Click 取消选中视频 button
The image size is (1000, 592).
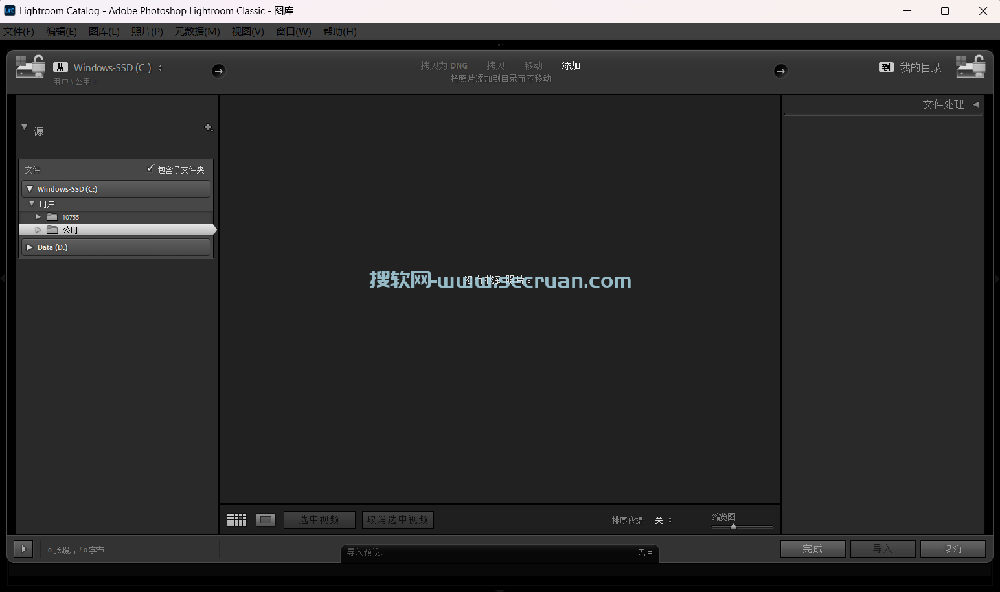click(398, 519)
